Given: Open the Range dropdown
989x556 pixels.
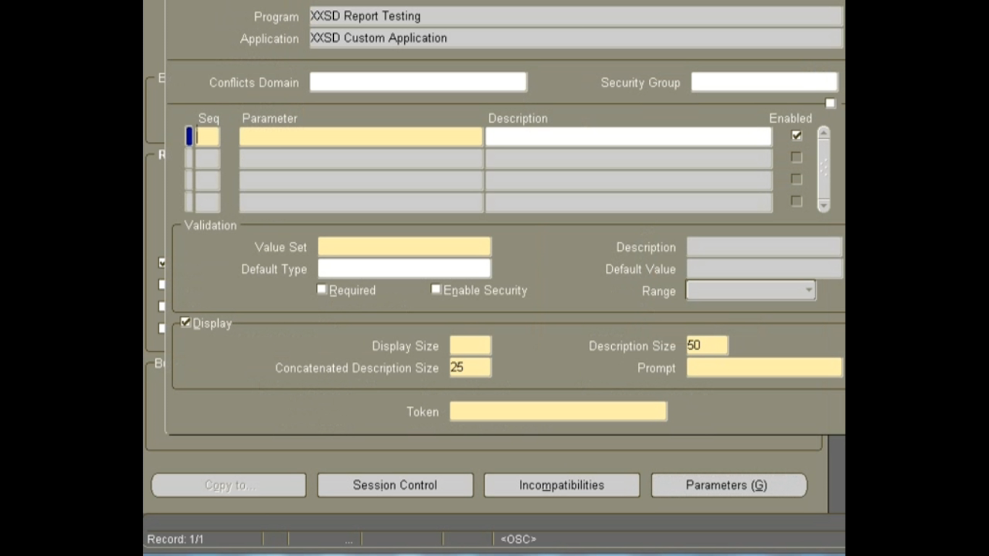Looking at the screenshot, I should [x=809, y=290].
